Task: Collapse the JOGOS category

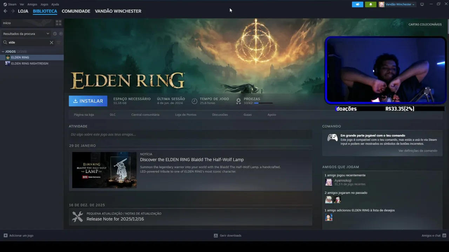Action: click(3, 51)
